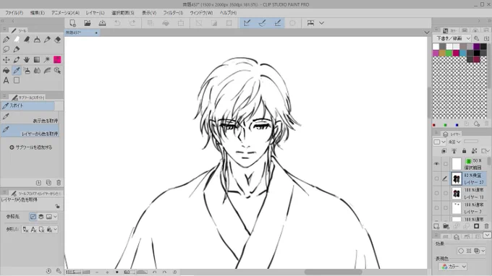Click the zoom percentage field in bottom bar
Viewport: 492px width, 276px height.
click(73, 272)
